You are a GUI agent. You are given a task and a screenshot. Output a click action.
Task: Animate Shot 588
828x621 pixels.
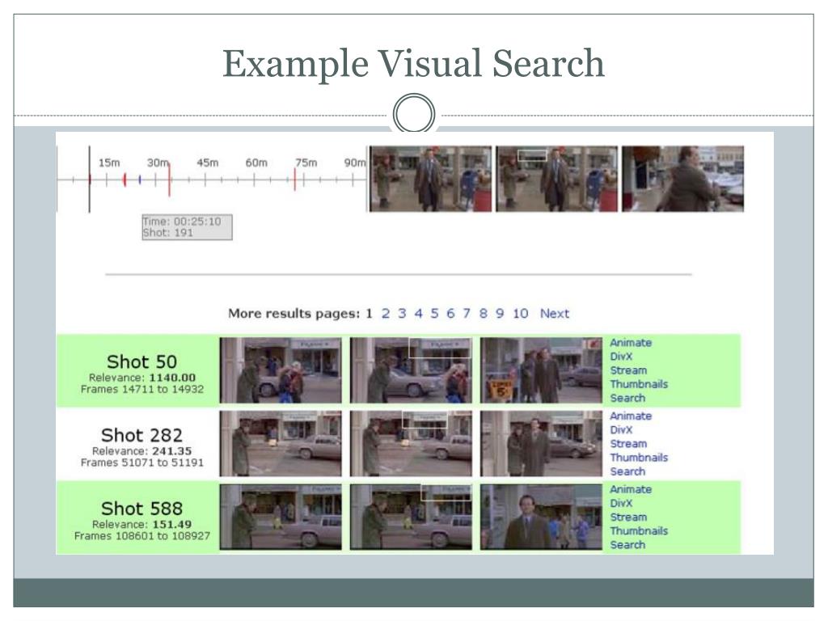pos(631,489)
